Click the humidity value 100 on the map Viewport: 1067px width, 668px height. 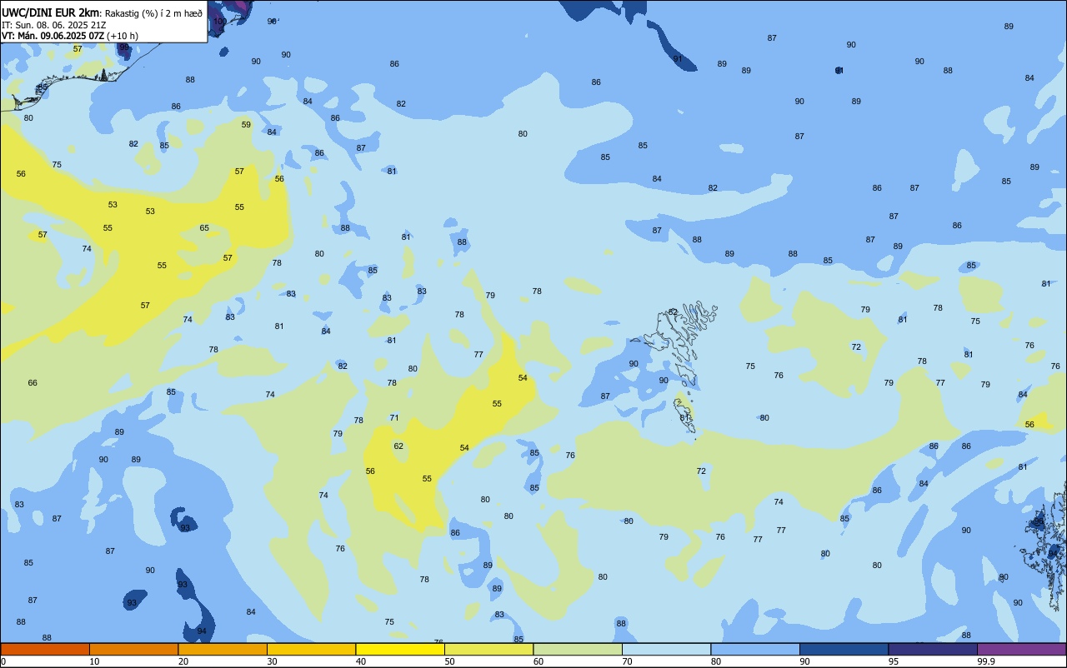220,21
